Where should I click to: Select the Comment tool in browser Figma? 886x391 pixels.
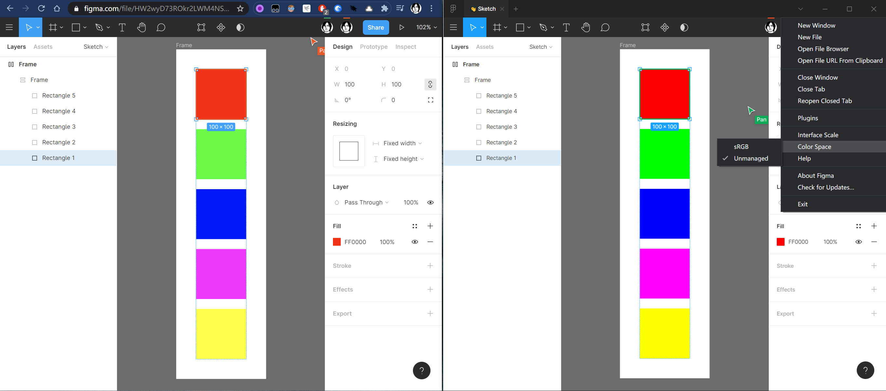coord(161,27)
